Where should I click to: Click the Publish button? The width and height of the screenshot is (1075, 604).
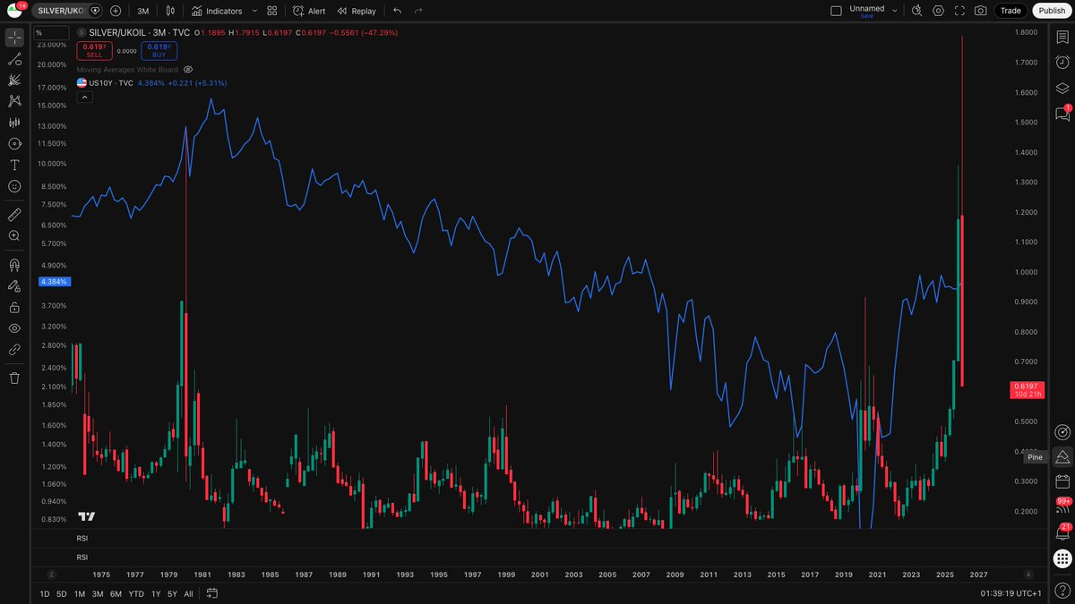tap(1052, 11)
